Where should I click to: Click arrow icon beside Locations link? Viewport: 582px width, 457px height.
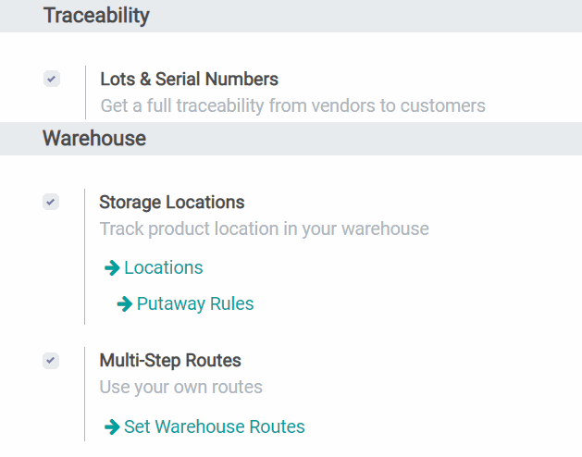pos(112,268)
